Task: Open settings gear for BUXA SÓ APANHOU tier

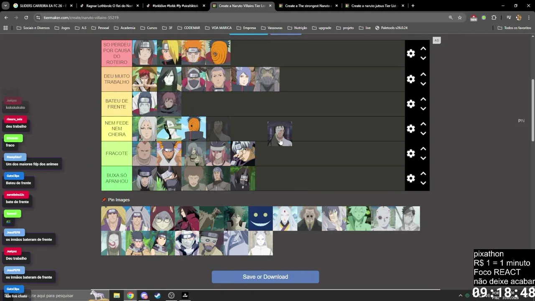Action: click(411, 178)
